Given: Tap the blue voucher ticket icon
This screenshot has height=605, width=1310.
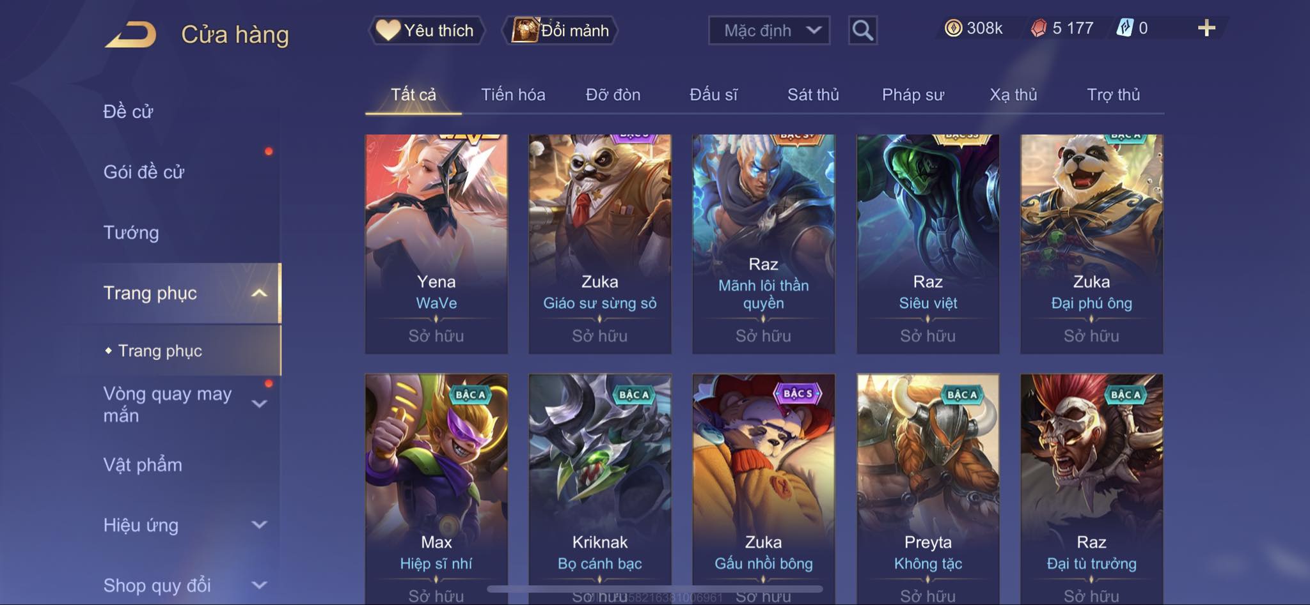Looking at the screenshot, I should tap(1125, 28).
